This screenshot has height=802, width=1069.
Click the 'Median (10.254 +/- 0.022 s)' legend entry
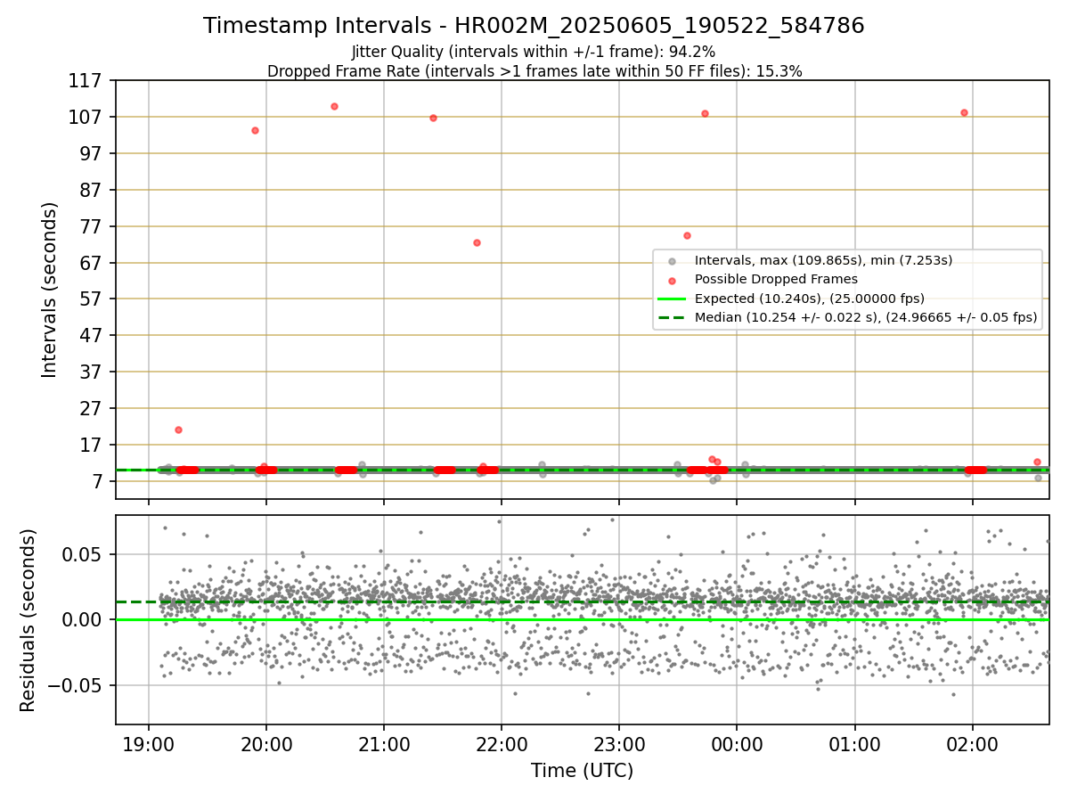click(866, 317)
